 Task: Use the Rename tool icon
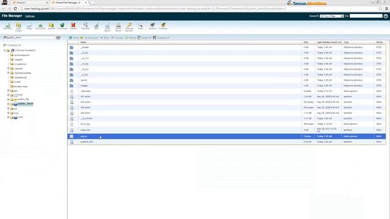click(x=85, y=26)
